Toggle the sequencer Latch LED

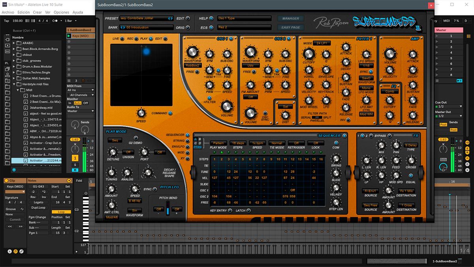[248, 210]
